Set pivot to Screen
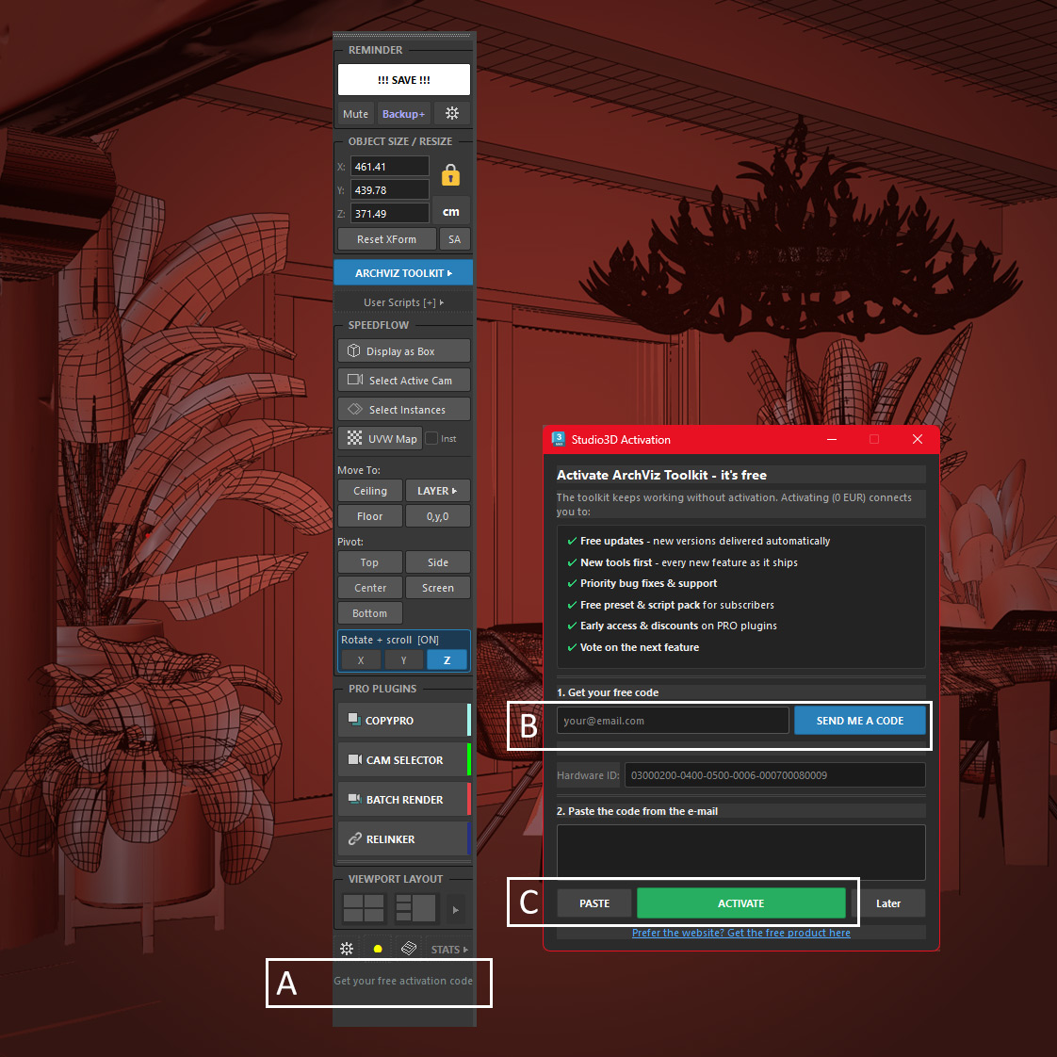The image size is (1057, 1057). tap(437, 588)
